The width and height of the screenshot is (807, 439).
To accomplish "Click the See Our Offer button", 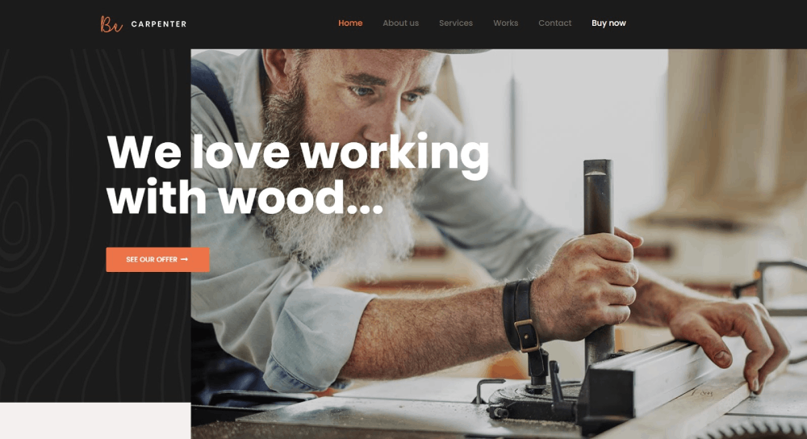I will [157, 259].
